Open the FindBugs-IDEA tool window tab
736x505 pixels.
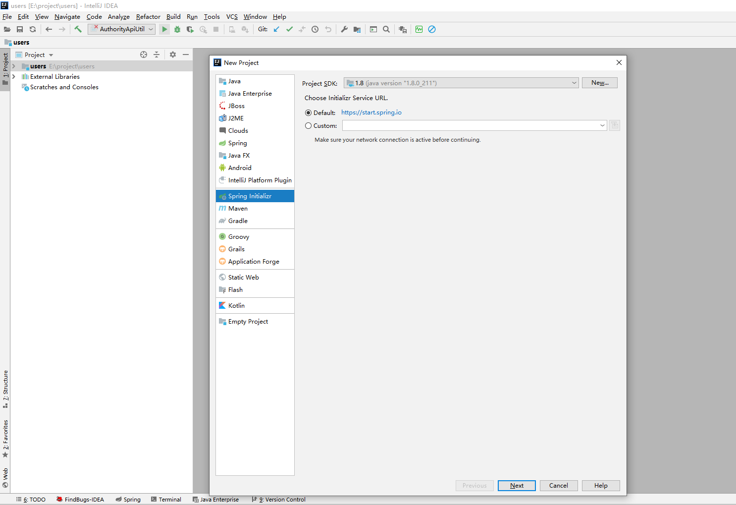click(x=80, y=500)
